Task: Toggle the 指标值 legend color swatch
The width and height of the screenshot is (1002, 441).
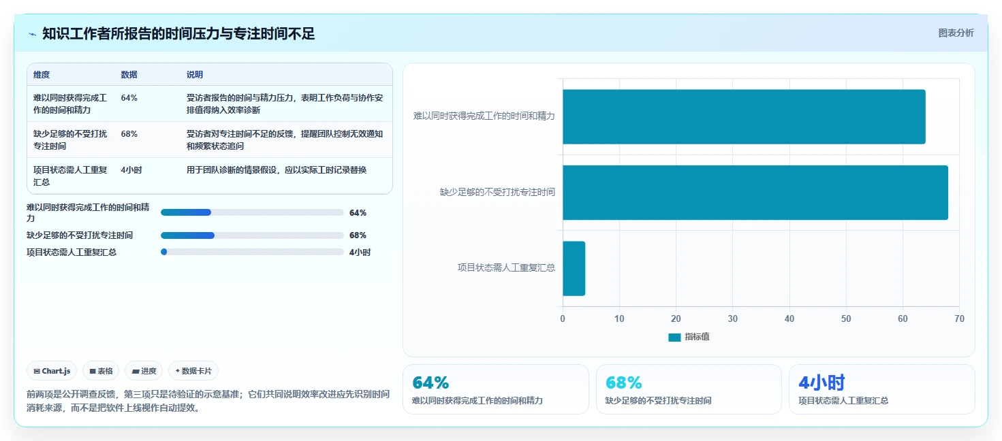Action: (674, 337)
